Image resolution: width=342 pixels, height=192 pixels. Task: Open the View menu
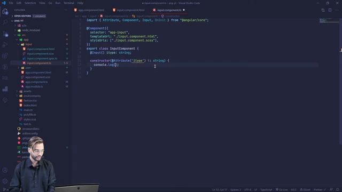click(42, 3)
